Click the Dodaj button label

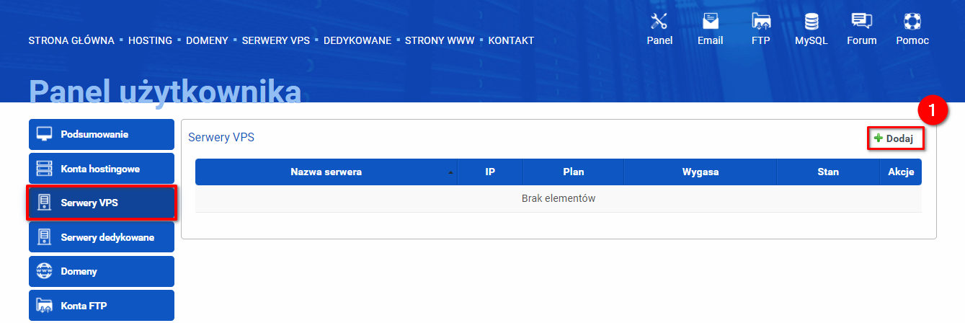tap(899, 138)
